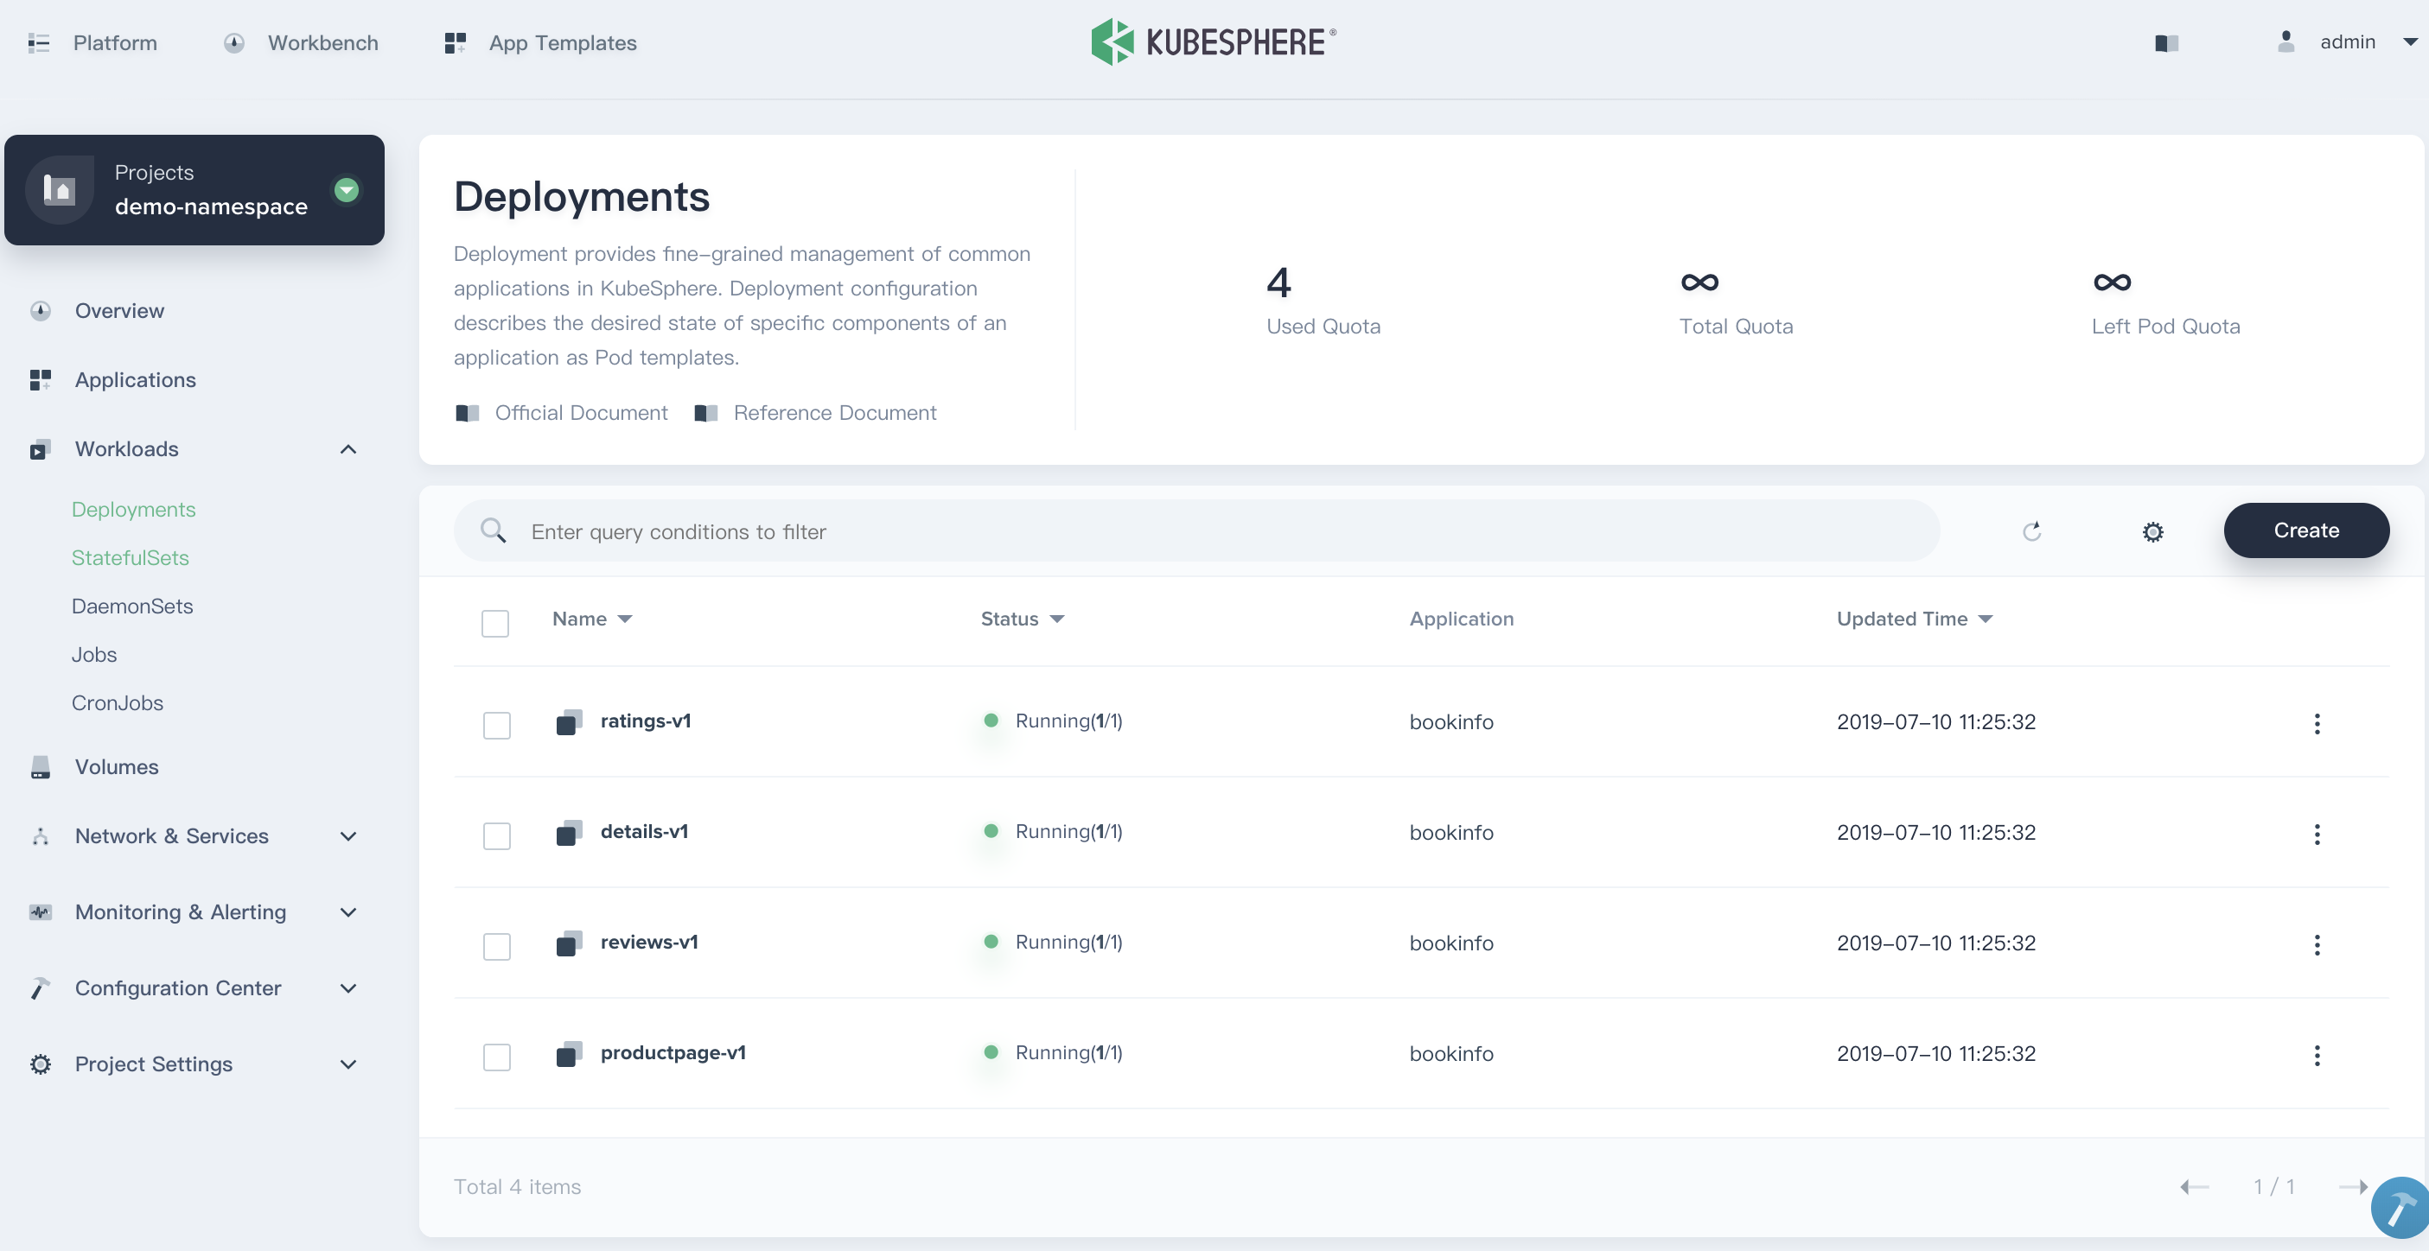This screenshot has height=1251, width=2429.
Task: Open more actions for ratings-v1
Action: 2316,723
